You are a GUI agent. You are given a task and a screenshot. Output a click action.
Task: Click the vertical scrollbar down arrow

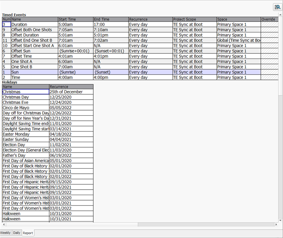[x=280, y=220]
